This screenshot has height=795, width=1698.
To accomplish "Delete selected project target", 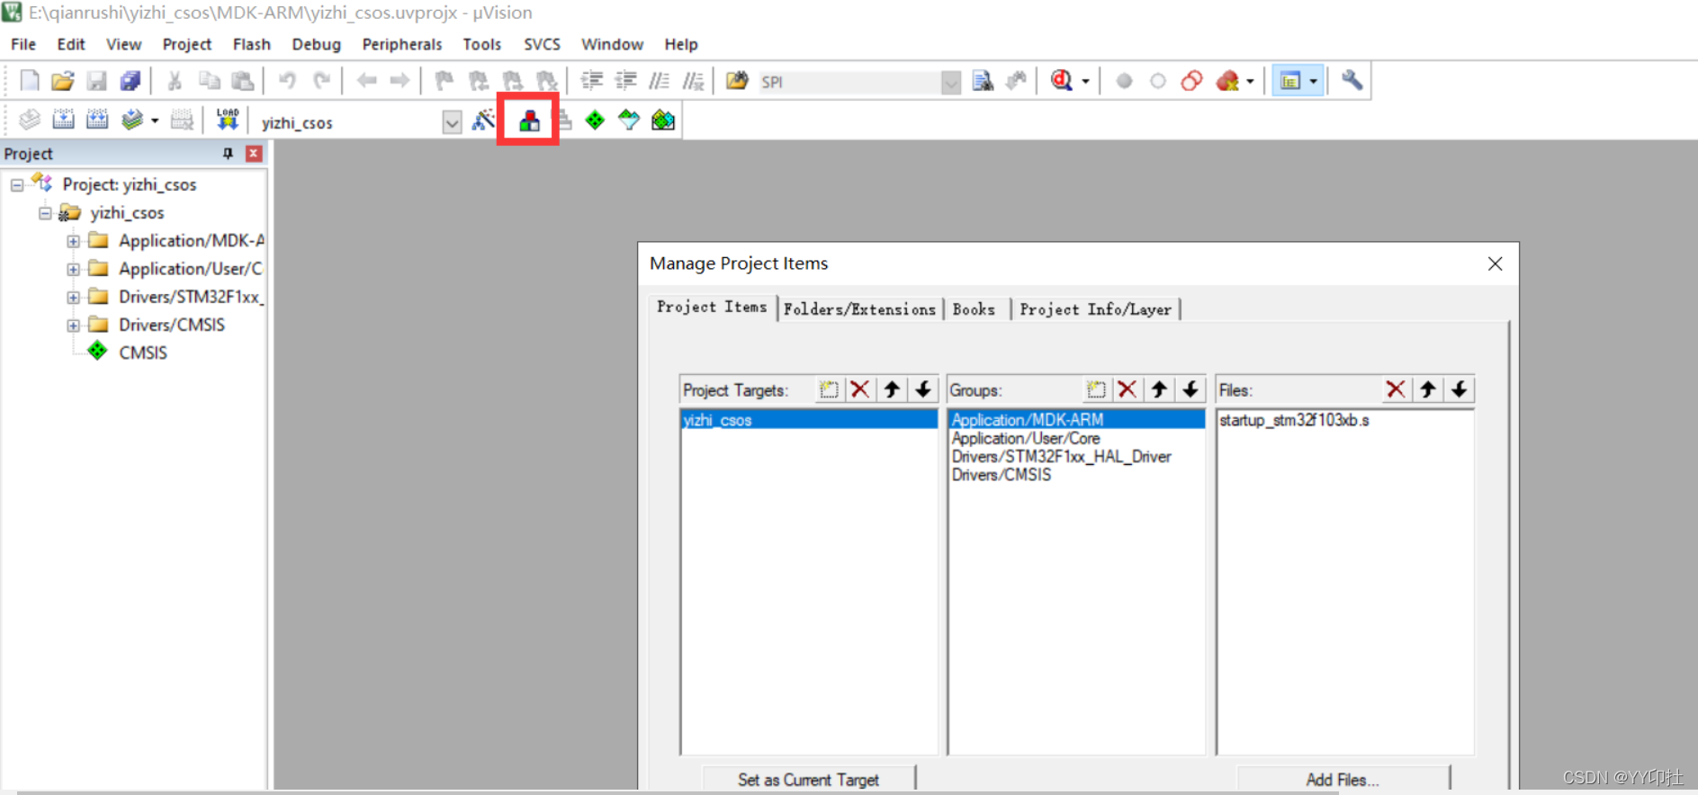I will point(860,389).
